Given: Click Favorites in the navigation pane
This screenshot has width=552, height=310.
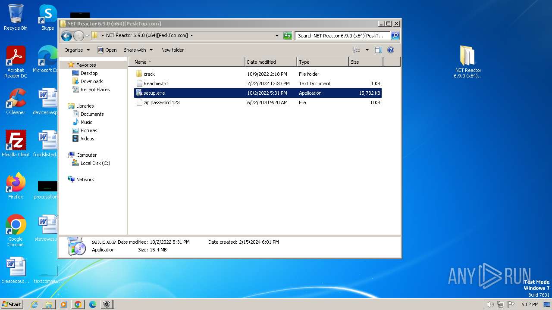Looking at the screenshot, I should 86,65.
